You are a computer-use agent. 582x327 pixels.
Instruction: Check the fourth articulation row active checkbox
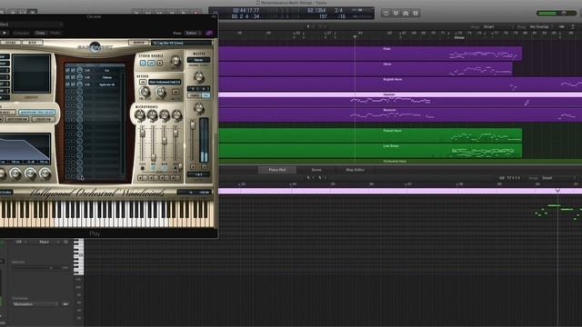pyautogui.click(x=67, y=91)
